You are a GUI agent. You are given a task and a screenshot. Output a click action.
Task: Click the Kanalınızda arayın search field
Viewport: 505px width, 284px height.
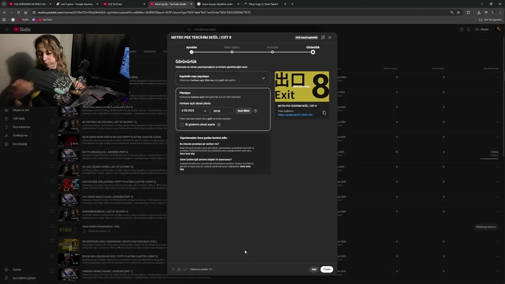(x=252, y=29)
